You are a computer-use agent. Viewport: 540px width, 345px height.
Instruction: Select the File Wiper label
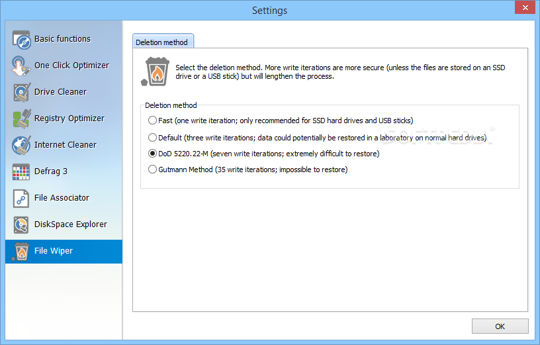pos(54,251)
